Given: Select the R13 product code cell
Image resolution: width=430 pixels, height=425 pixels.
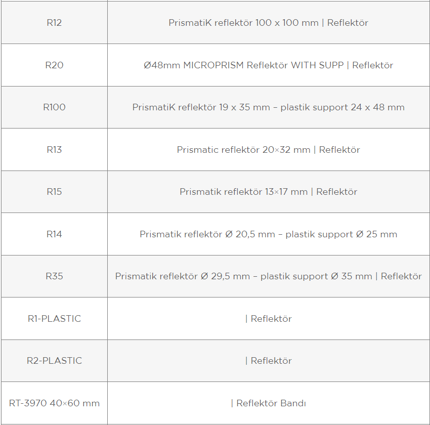Looking at the screenshot, I should (54, 149).
